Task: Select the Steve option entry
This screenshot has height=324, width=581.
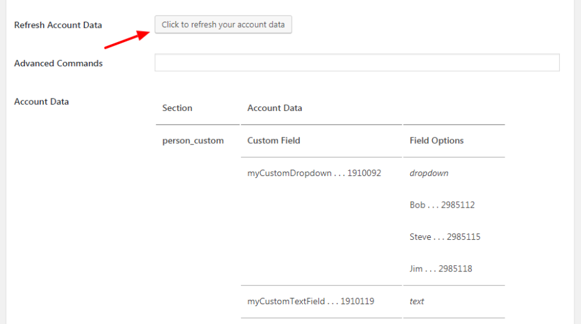Action: tap(444, 237)
